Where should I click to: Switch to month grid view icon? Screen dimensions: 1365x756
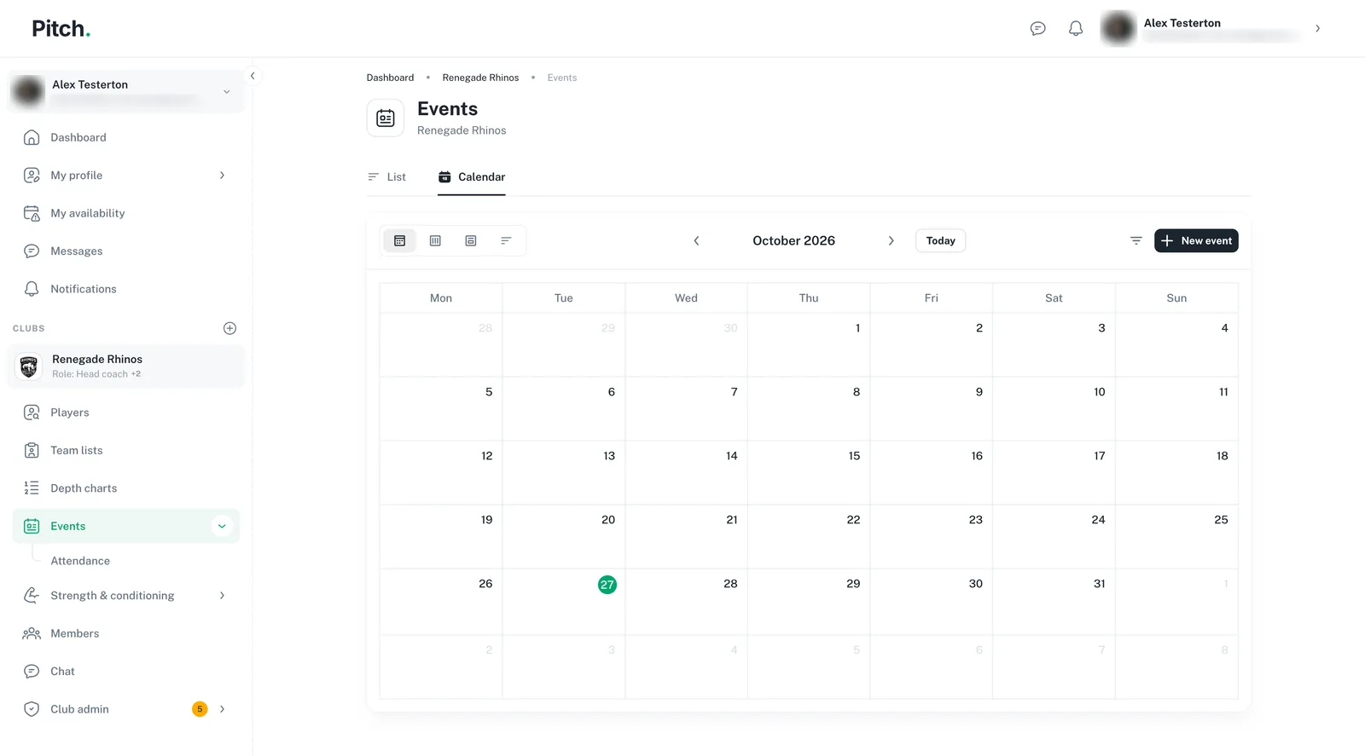399,241
